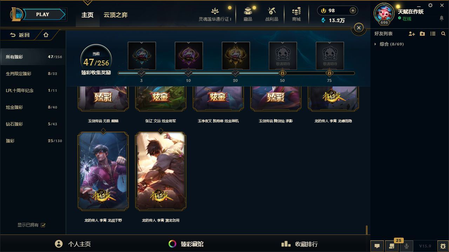Open the bug report icon
Image resolution: width=449 pixels, height=252 pixels.
click(x=443, y=246)
